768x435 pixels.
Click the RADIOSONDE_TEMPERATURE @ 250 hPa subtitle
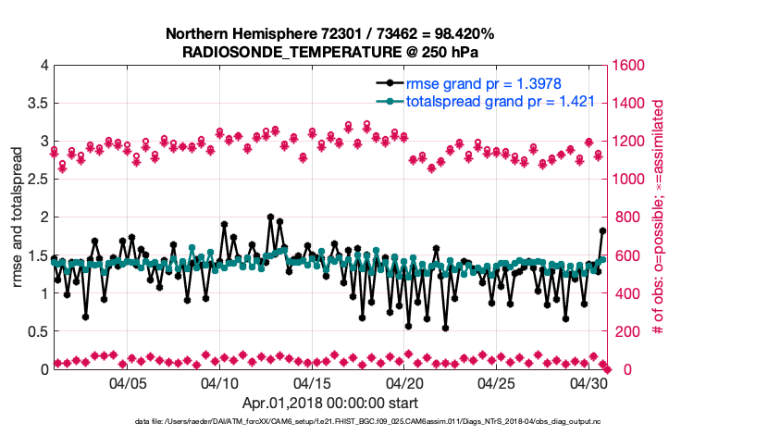(329, 51)
